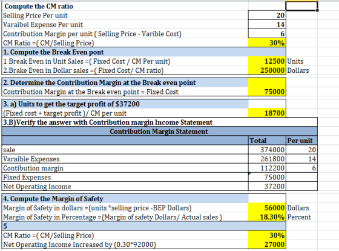The height and width of the screenshot is (251, 339).
Task: Click the Selling Price Per unit label
Action: point(36,16)
